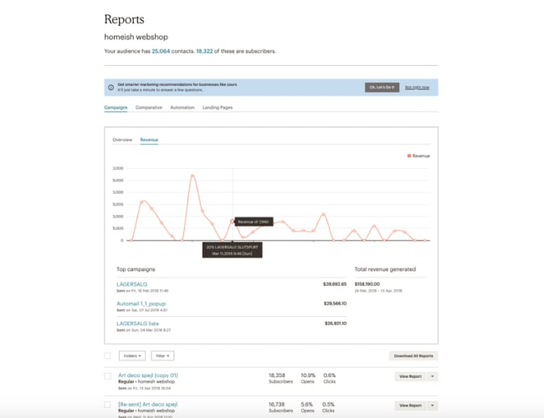
Task: Click Download All Reports button
Action: click(413, 355)
